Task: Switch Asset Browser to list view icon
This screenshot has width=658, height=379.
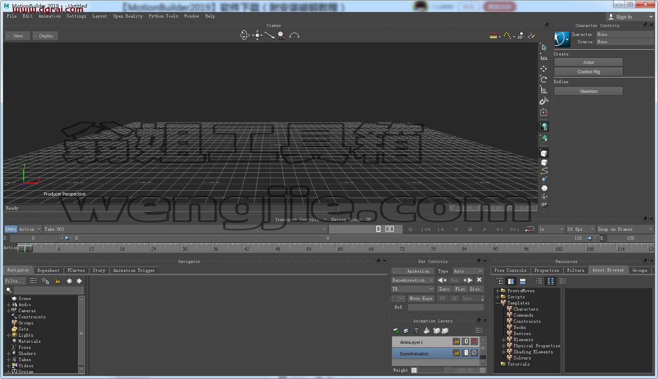Action: (x=539, y=281)
